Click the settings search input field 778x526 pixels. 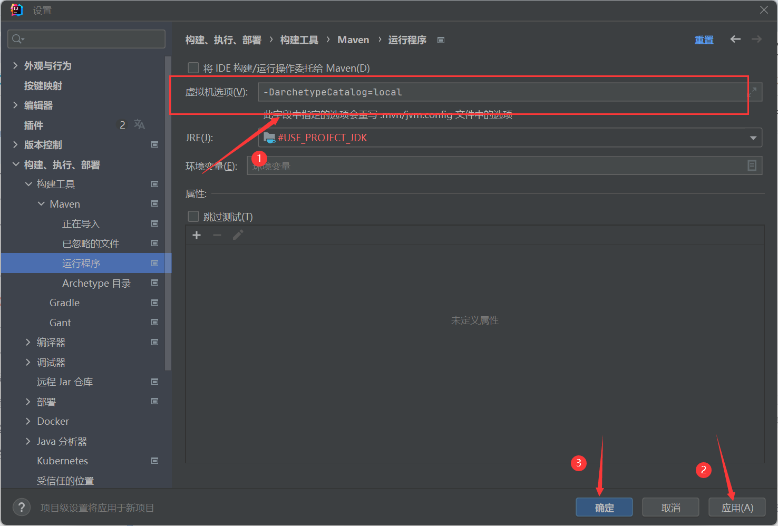click(x=86, y=39)
